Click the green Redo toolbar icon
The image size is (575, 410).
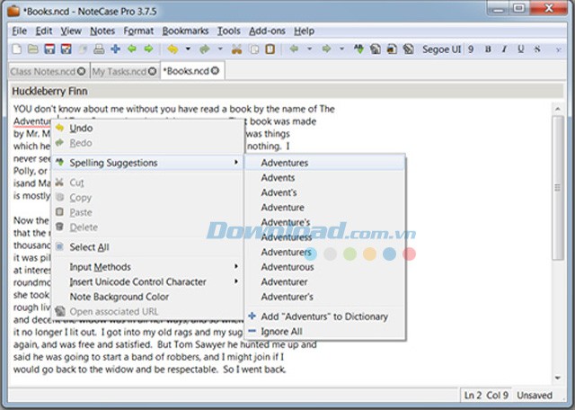(x=205, y=49)
